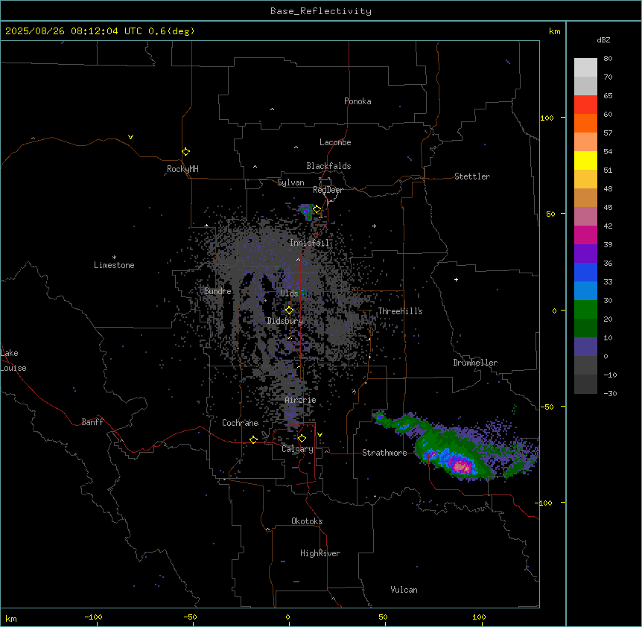Select the light blue 30-33 dBZ legend swatch
The width and height of the screenshot is (642, 627).
pyautogui.click(x=585, y=290)
